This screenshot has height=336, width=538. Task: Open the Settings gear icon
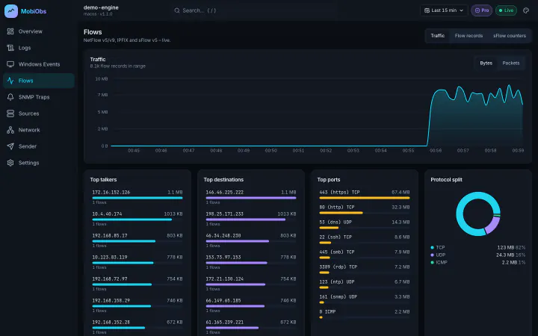coord(10,163)
